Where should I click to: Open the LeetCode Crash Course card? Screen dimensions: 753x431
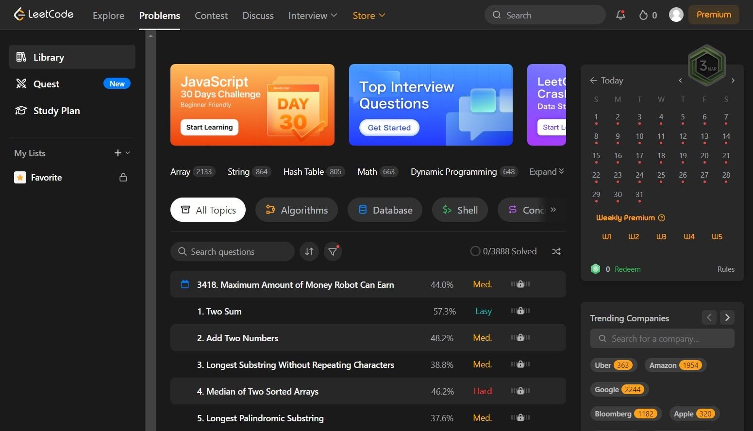coord(547,105)
